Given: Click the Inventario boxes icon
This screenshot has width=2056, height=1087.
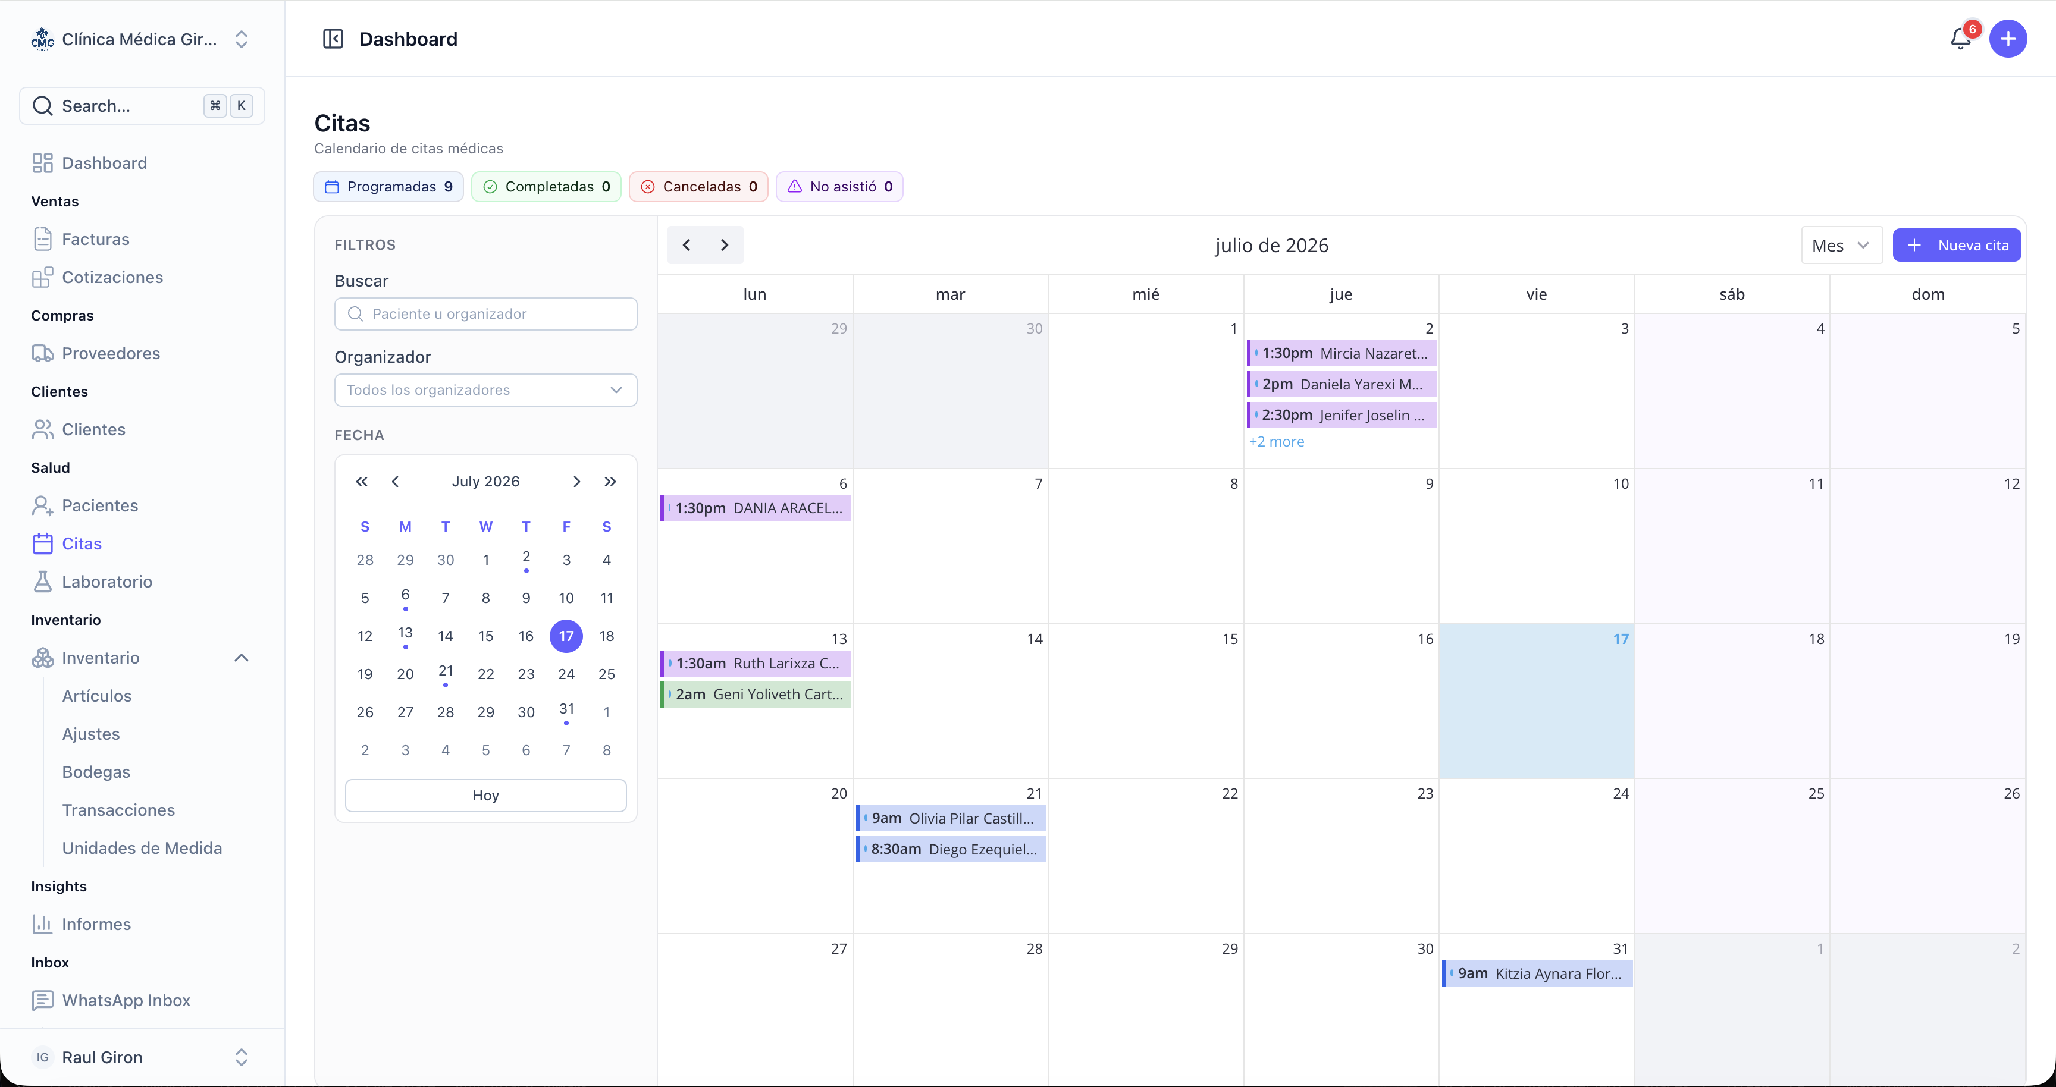Looking at the screenshot, I should coord(42,658).
